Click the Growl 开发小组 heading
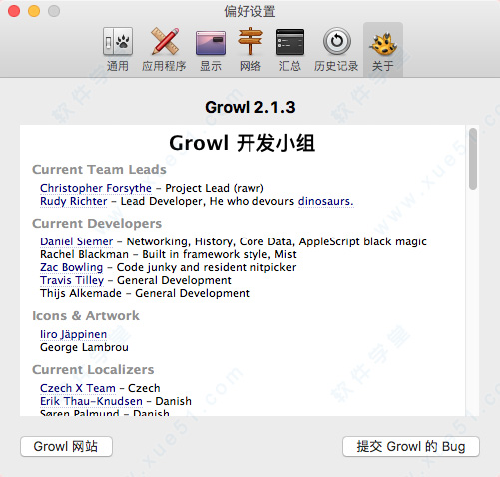The height and width of the screenshot is (477, 500). point(243,143)
